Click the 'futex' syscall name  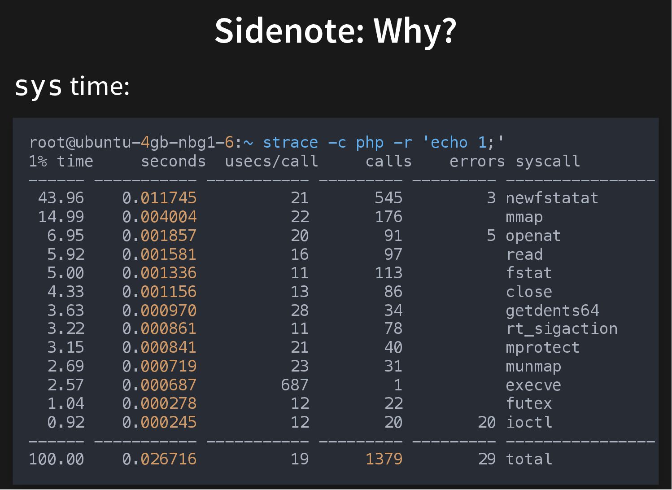[529, 404]
